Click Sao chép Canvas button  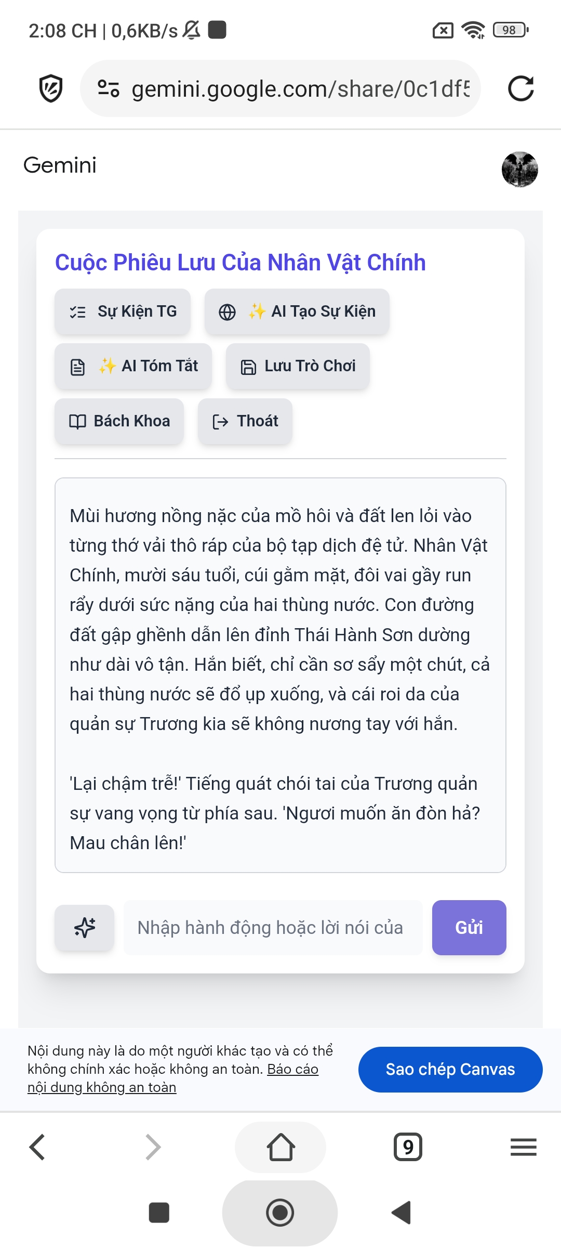[x=450, y=1069]
